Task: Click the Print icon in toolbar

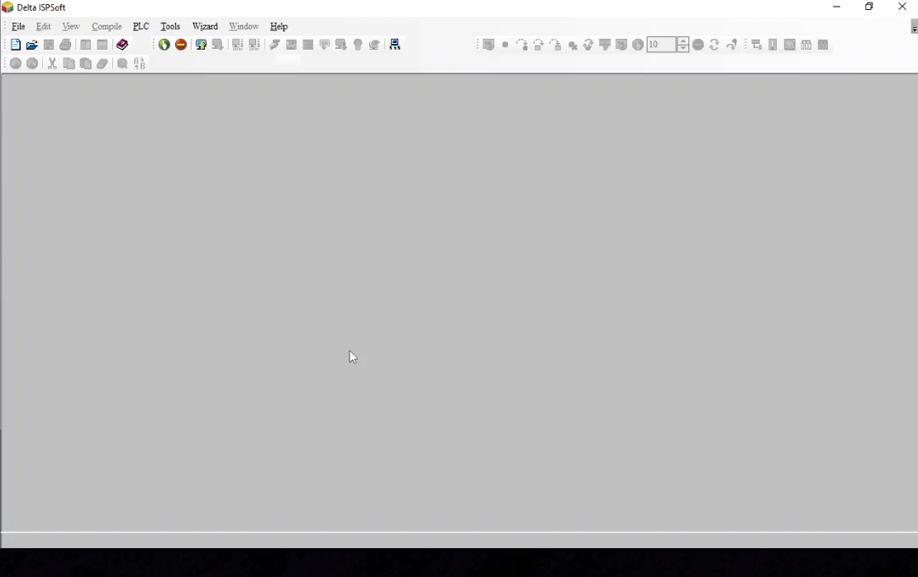Action: [65, 45]
